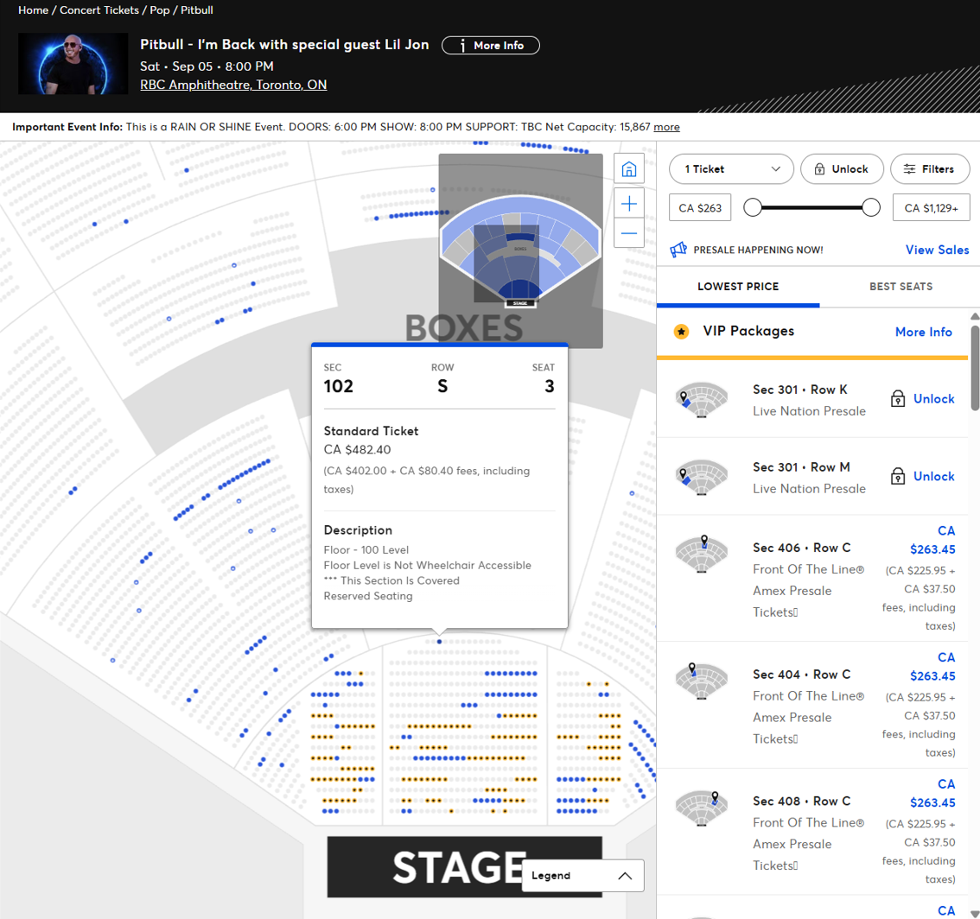Click the Sec 406 Row C map icon
The height and width of the screenshot is (919, 980).
tap(701, 554)
